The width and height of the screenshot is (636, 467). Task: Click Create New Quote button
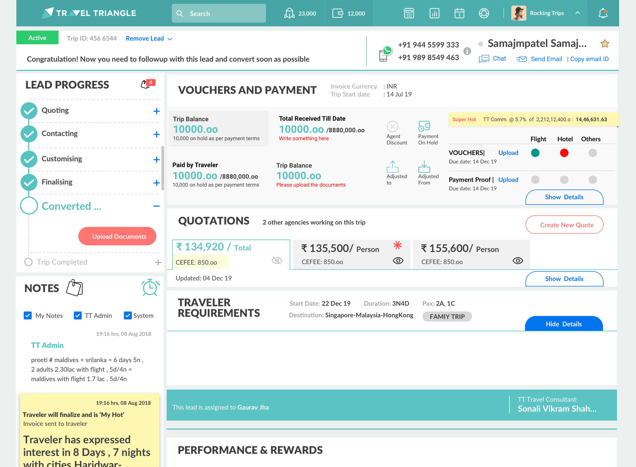click(564, 225)
